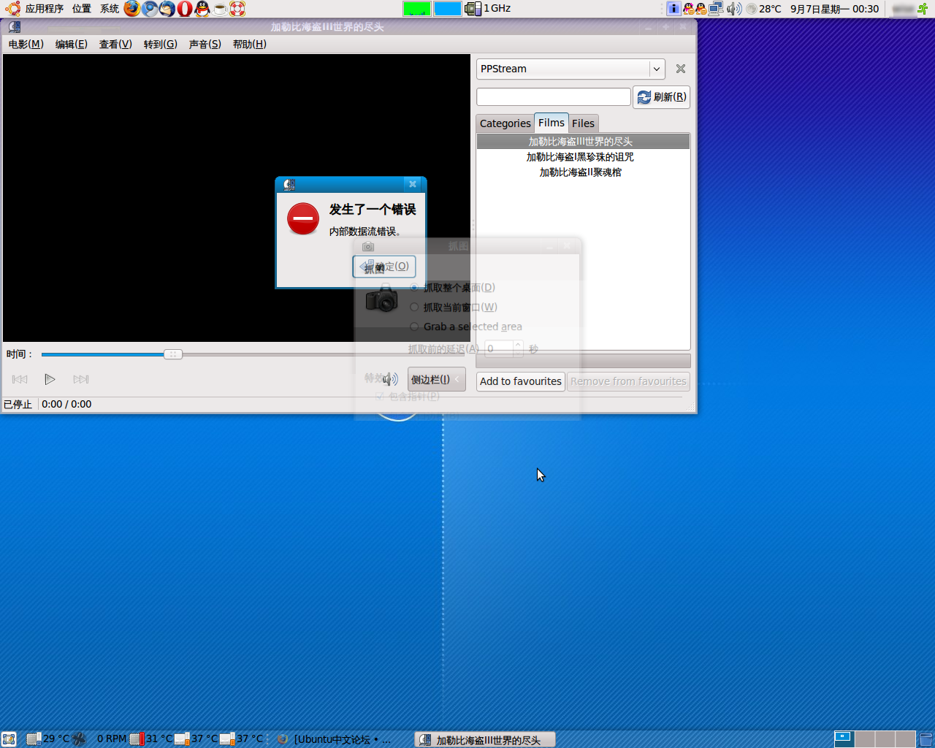
Task: Open the network monitor tray icon
Action: point(716,9)
